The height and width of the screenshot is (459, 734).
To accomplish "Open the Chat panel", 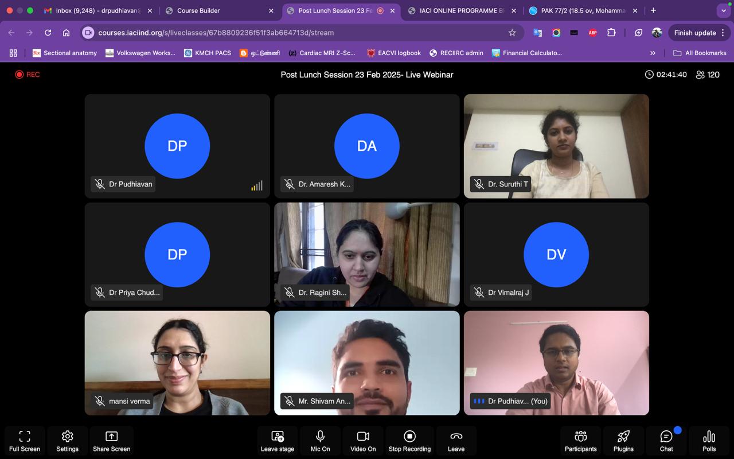I will point(666,441).
